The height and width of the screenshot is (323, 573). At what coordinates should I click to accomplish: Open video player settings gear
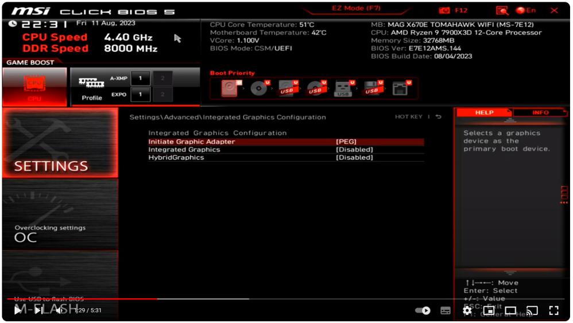(467, 310)
